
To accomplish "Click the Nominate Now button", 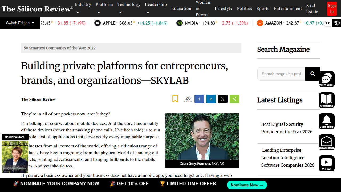I will (x=247, y=185).
